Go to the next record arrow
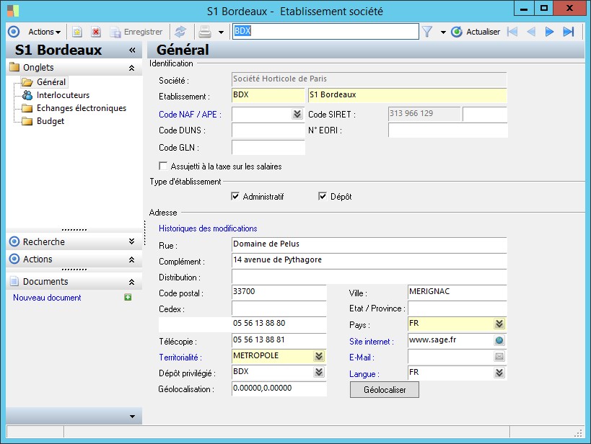This screenshot has height=444, width=591. (549, 32)
